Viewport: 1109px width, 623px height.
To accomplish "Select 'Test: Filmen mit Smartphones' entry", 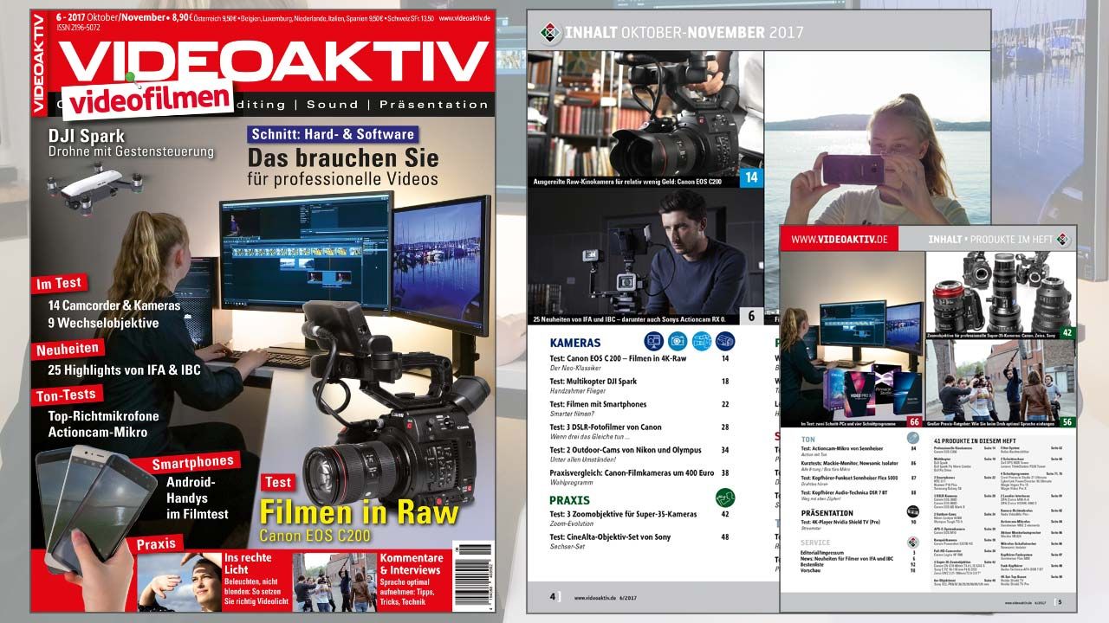I will [598, 404].
